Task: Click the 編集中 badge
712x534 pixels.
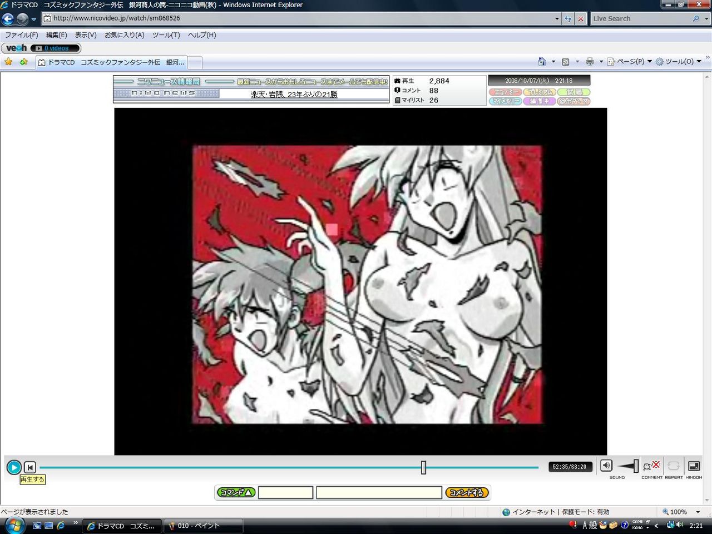Action: click(x=540, y=101)
